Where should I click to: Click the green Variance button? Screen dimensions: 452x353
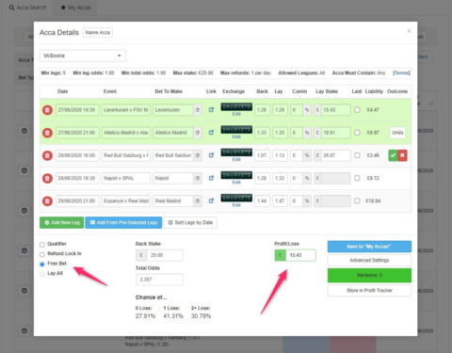369,275
